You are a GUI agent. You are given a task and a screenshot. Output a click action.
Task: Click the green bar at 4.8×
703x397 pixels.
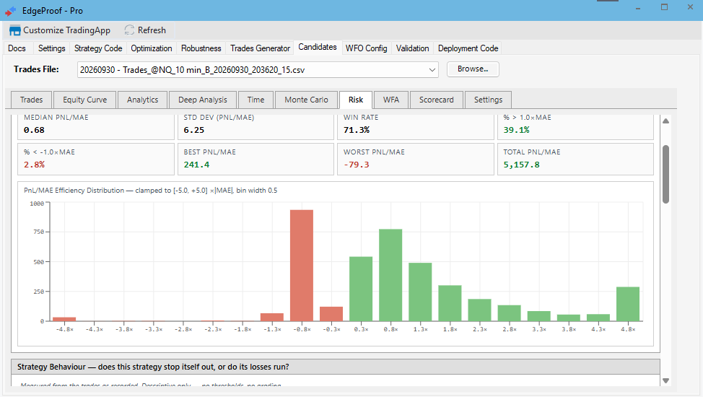(x=628, y=304)
